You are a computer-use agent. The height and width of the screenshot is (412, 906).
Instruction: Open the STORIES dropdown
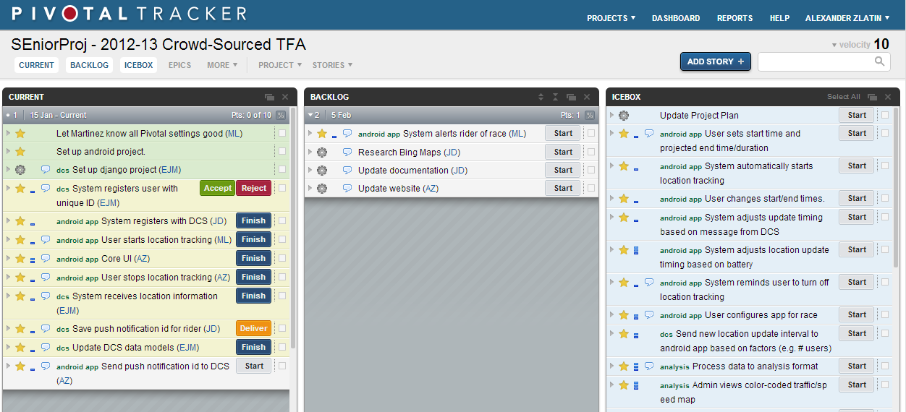(x=332, y=65)
